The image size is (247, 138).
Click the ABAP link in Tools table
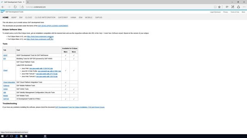(x=5, y=55)
